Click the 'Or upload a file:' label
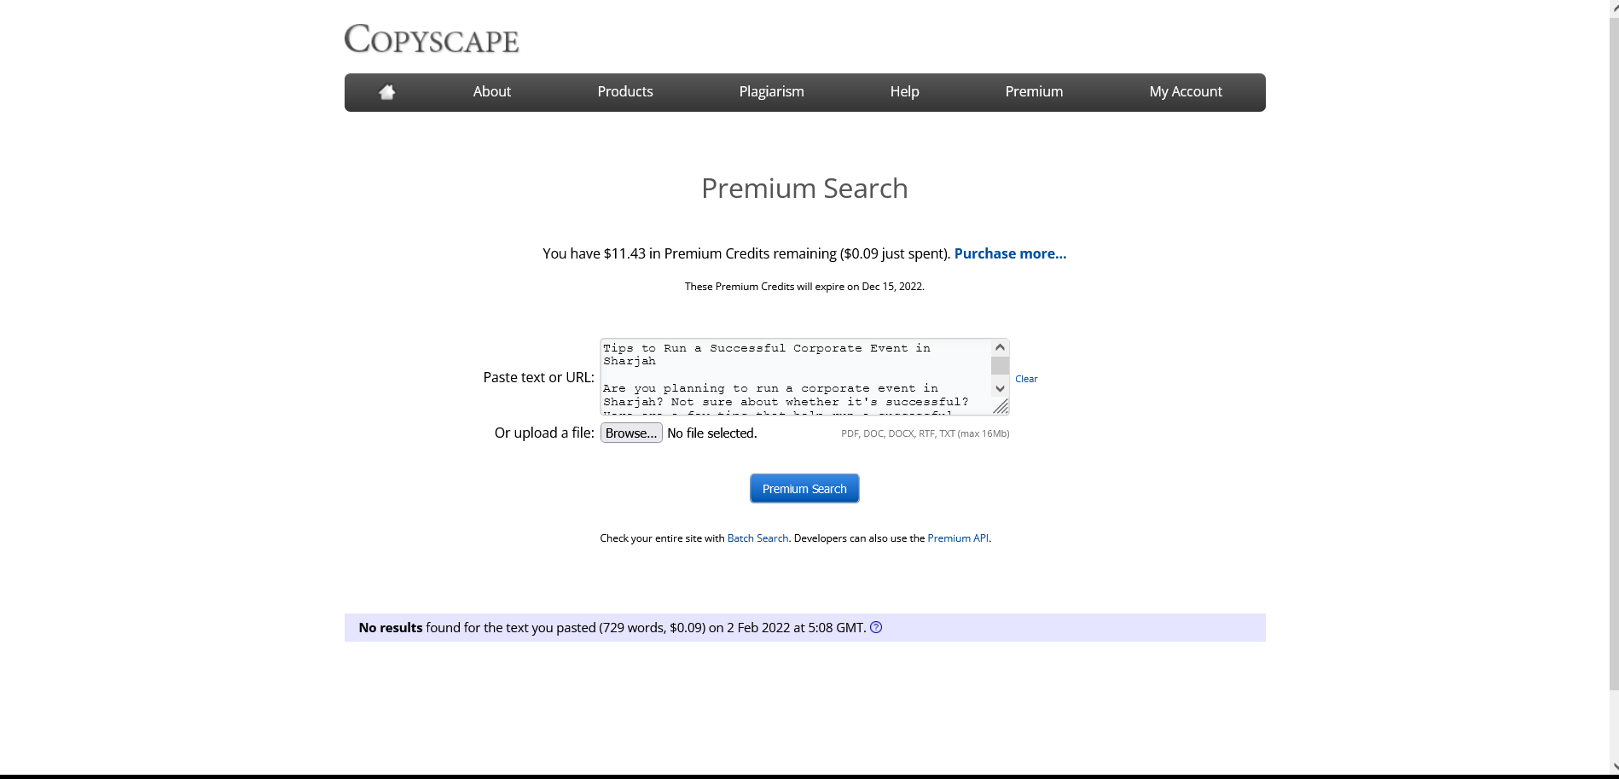The image size is (1619, 779). coord(544,433)
